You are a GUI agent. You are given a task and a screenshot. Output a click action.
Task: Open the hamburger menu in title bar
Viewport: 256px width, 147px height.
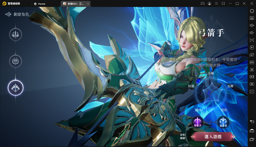pos(216,4)
